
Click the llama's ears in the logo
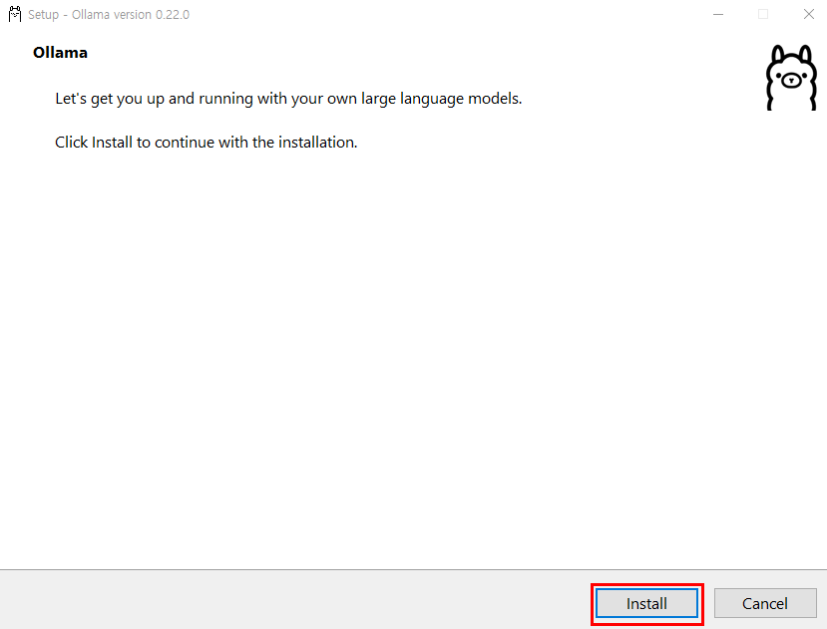pyautogui.click(x=792, y=53)
